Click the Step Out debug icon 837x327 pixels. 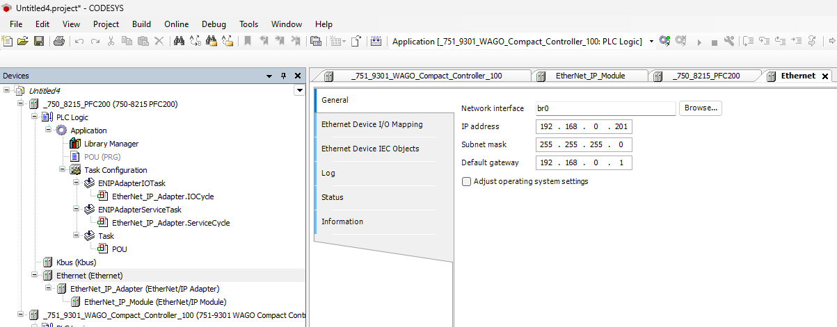(x=780, y=41)
